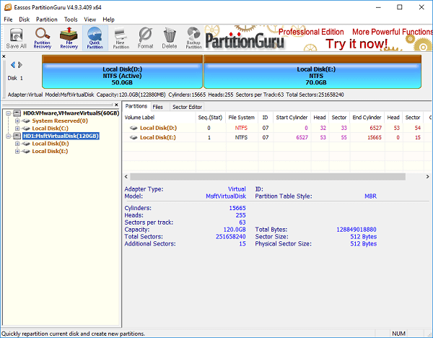The image size is (433, 338).
Task: Click the NUM indicator in the status bar
Action: (398, 334)
